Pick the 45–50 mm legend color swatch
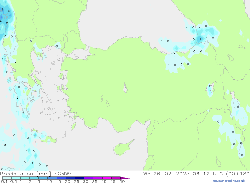Screen dimensions: 250x183 116,178
